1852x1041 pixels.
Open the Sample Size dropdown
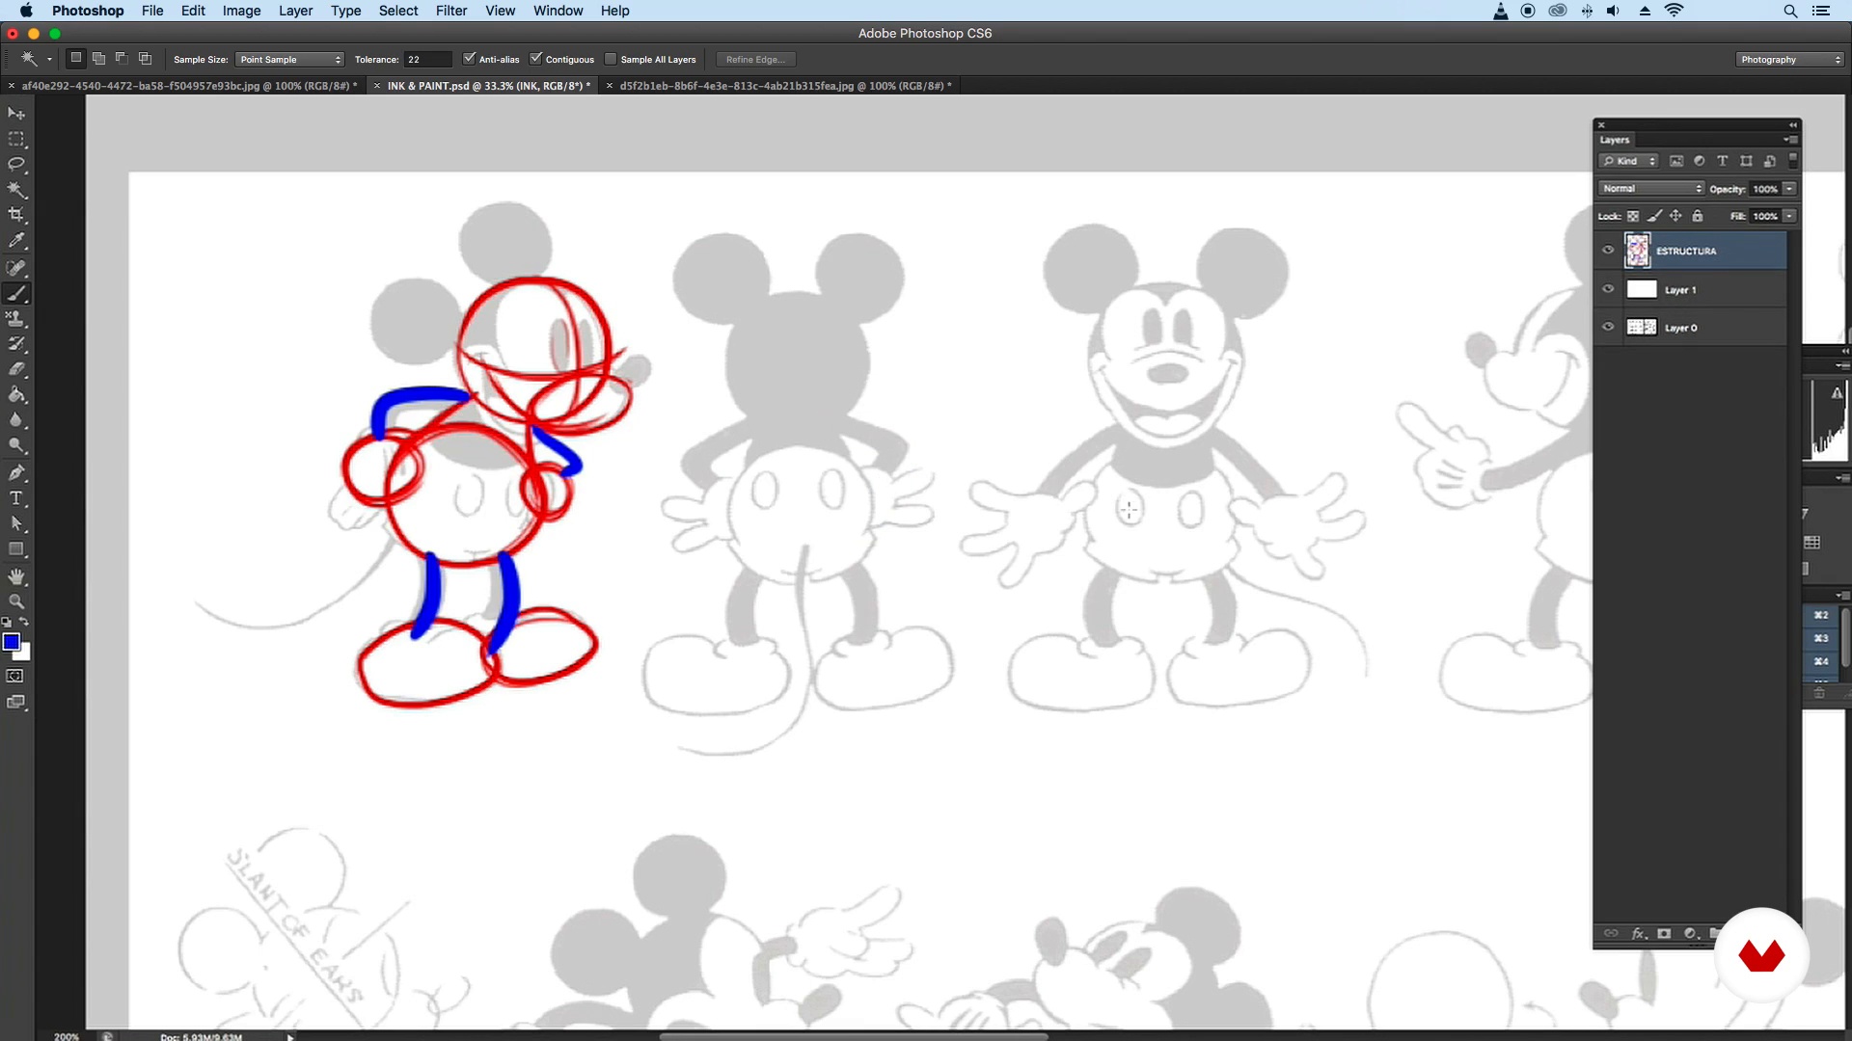pos(289,60)
